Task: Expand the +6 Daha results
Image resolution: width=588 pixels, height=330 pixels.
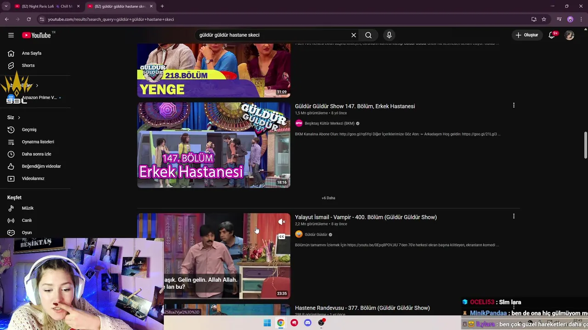Action: [328, 198]
